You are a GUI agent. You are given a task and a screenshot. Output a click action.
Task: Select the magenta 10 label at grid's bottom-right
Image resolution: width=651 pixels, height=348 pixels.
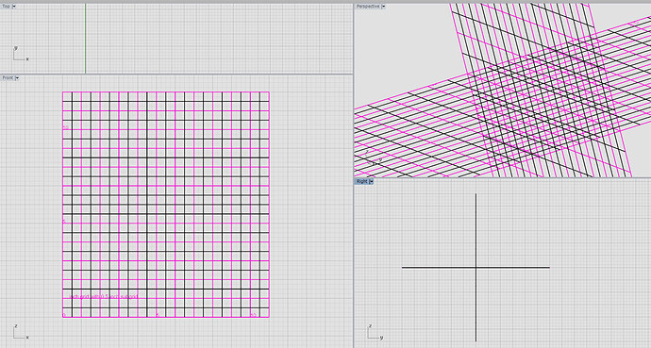253,315
